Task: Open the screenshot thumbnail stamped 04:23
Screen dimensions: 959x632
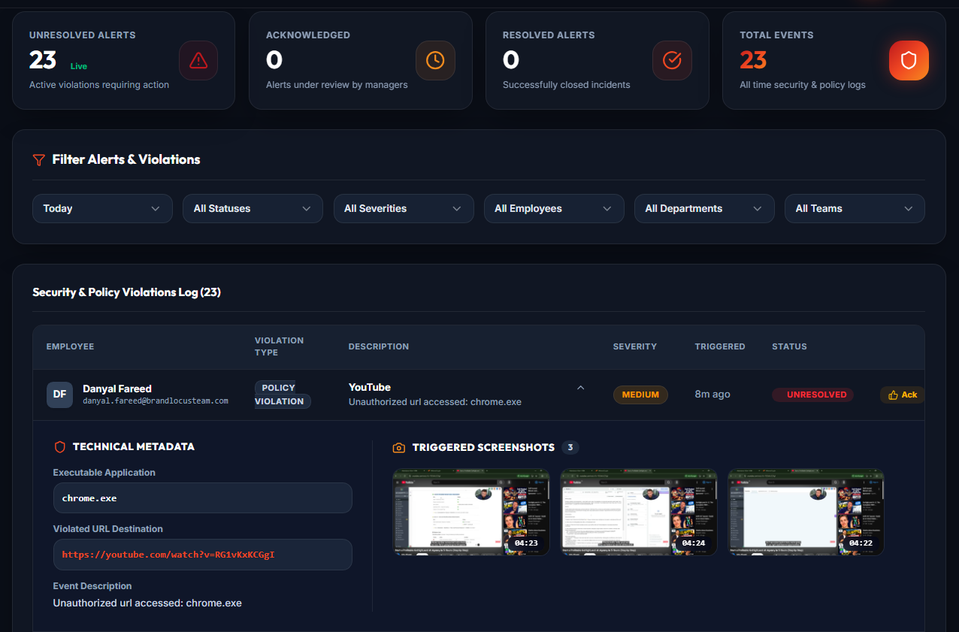Action: pyautogui.click(x=471, y=513)
